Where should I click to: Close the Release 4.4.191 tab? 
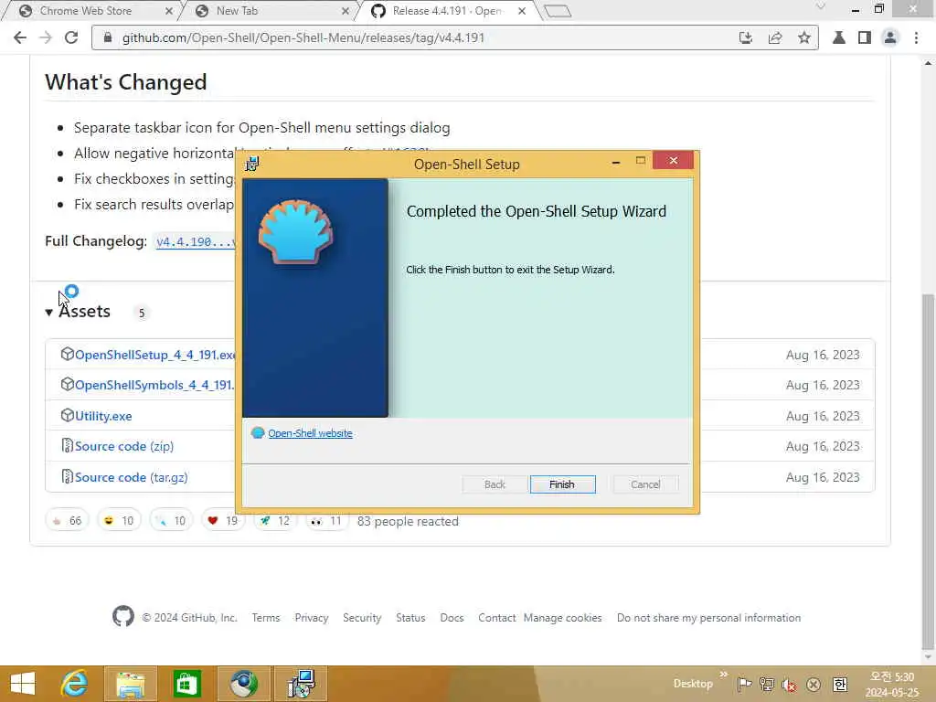pyautogui.click(x=522, y=11)
